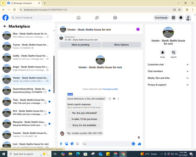
Task: Open the View buyer profile link
Action: pyautogui.click(x=110, y=89)
